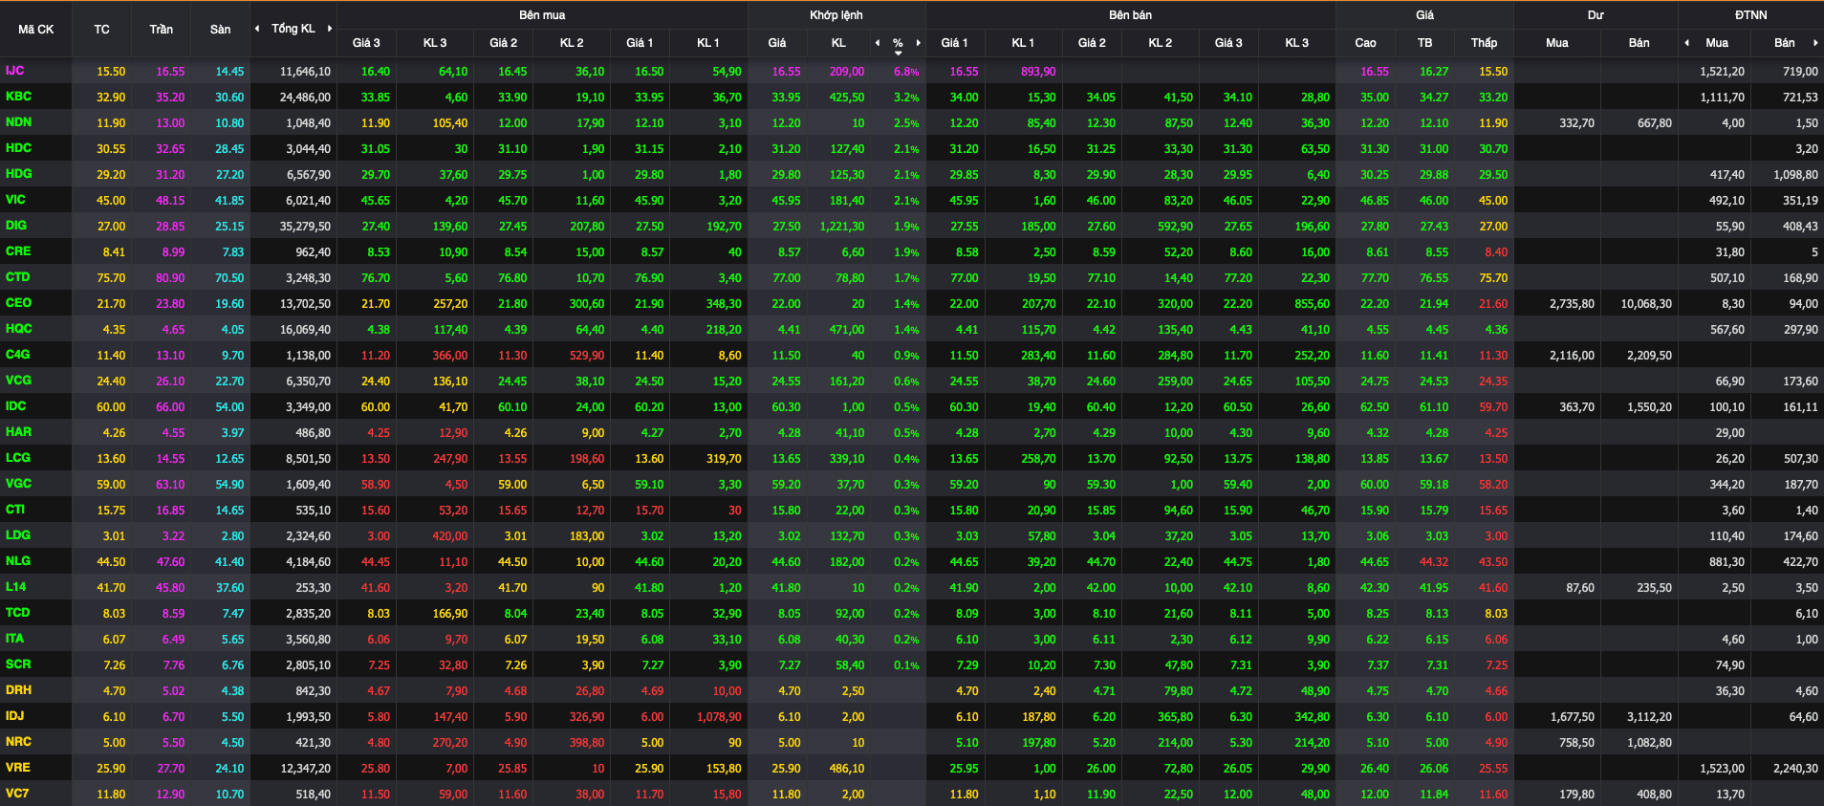Sort by the TC reference price header
Image resolution: width=1824 pixels, height=806 pixels.
(101, 30)
